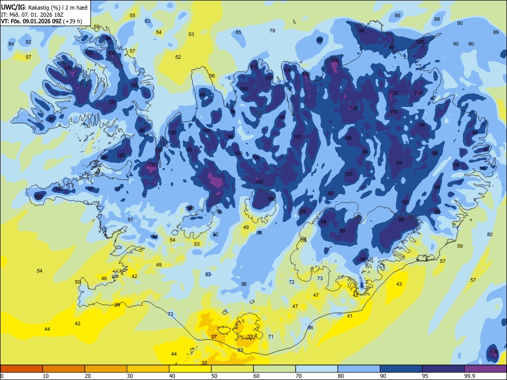
Task: Click the '63' humidity value near the south coast
Action: click(x=240, y=350)
